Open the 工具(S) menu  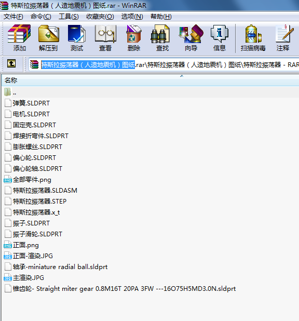coord(69,17)
